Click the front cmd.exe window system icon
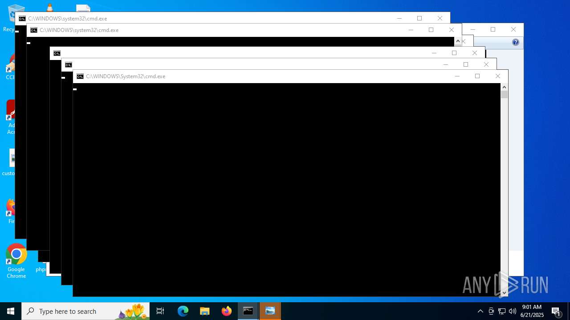570x320 pixels. coord(80,76)
